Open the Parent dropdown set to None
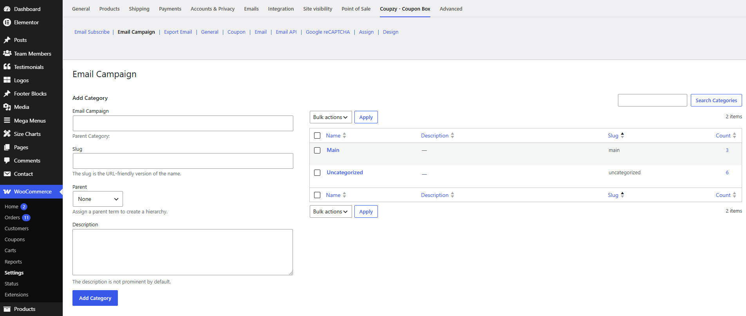746x316 pixels. [x=98, y=199]
